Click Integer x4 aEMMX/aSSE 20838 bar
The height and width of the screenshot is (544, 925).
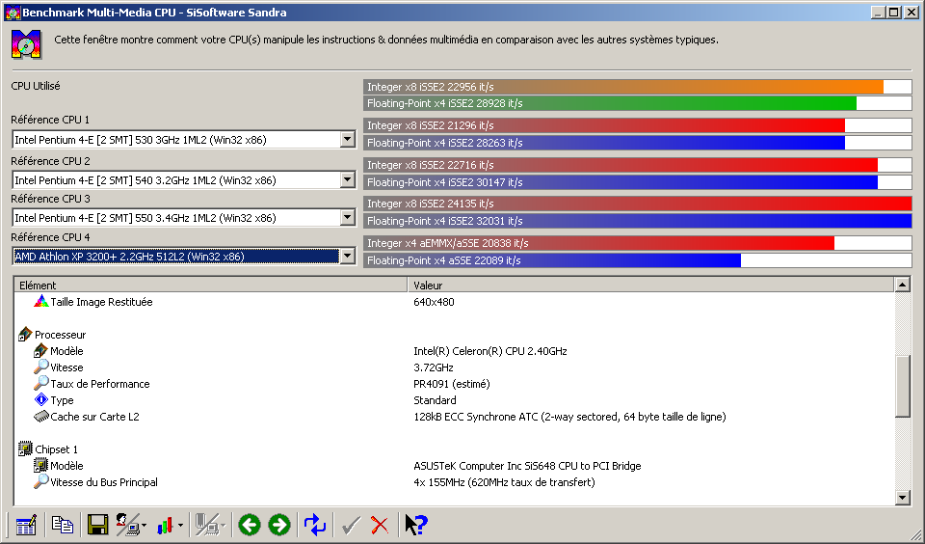637,243
